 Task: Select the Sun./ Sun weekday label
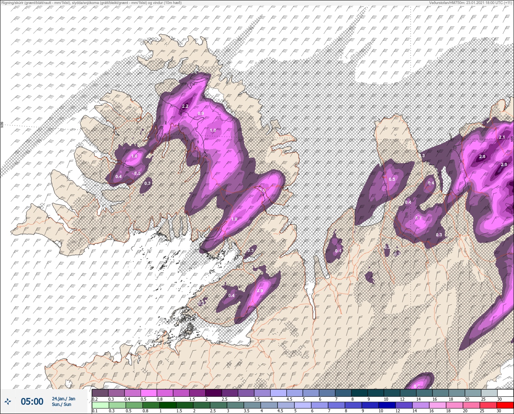click(x=61, y=404)
